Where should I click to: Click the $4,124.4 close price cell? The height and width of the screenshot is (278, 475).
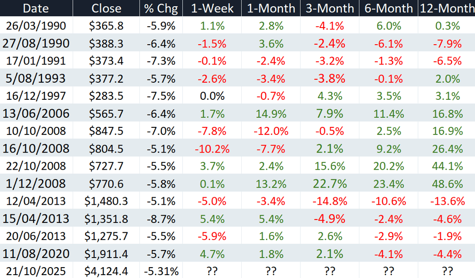(x=106, y=271)
